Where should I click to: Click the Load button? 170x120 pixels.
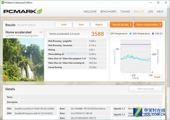(63, 24)
